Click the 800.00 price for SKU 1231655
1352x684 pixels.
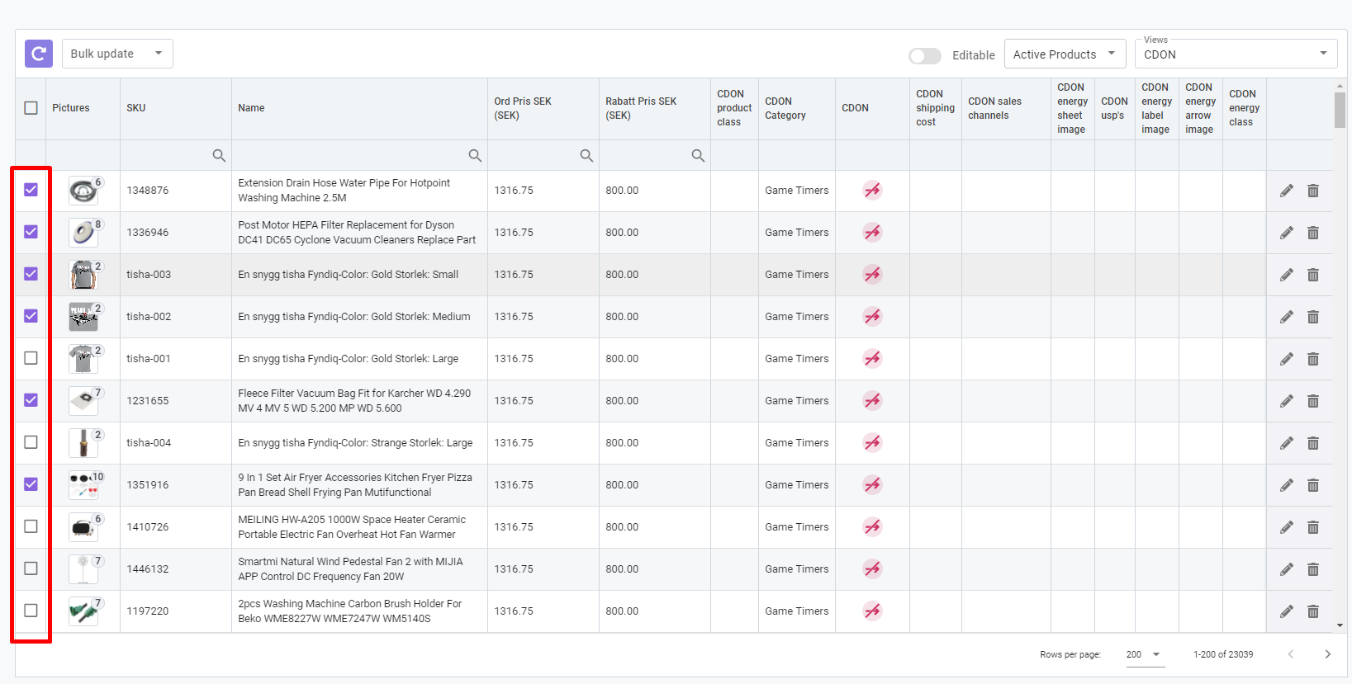622,401
